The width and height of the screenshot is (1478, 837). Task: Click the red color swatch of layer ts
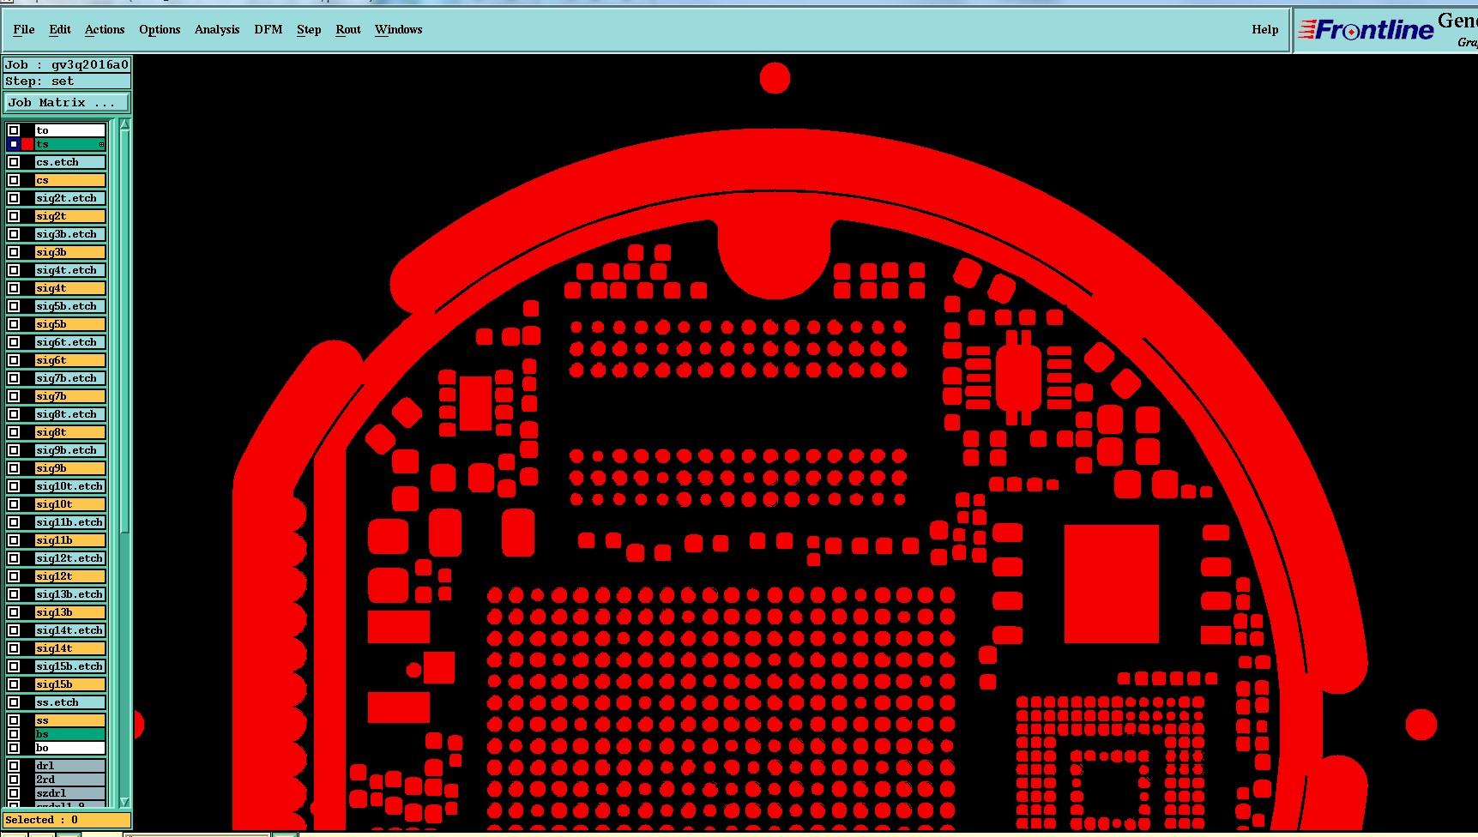[27, 144]
